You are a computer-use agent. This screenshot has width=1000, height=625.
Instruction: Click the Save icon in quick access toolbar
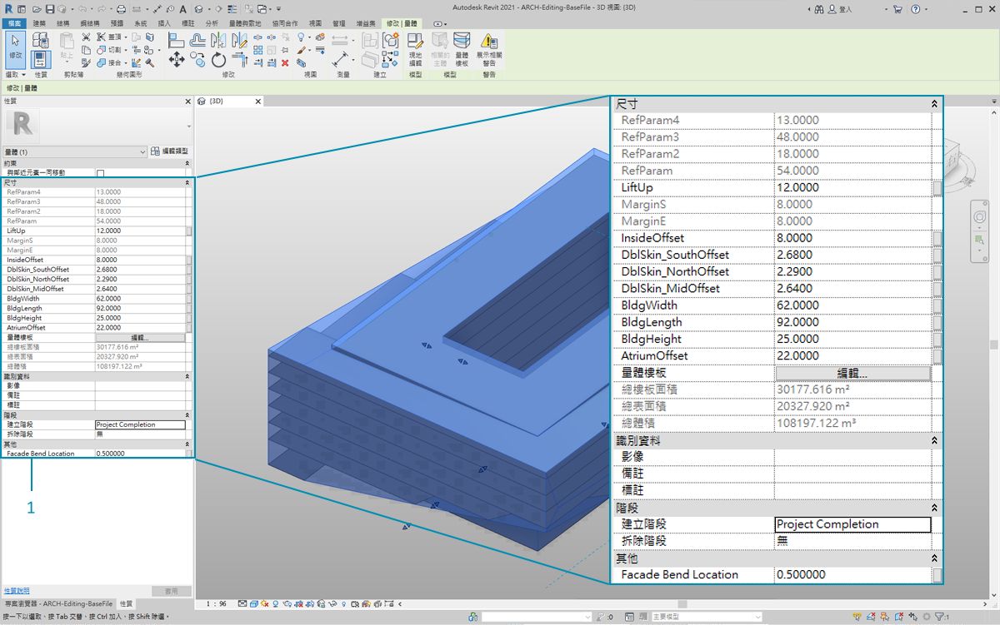tap(50, 8)
